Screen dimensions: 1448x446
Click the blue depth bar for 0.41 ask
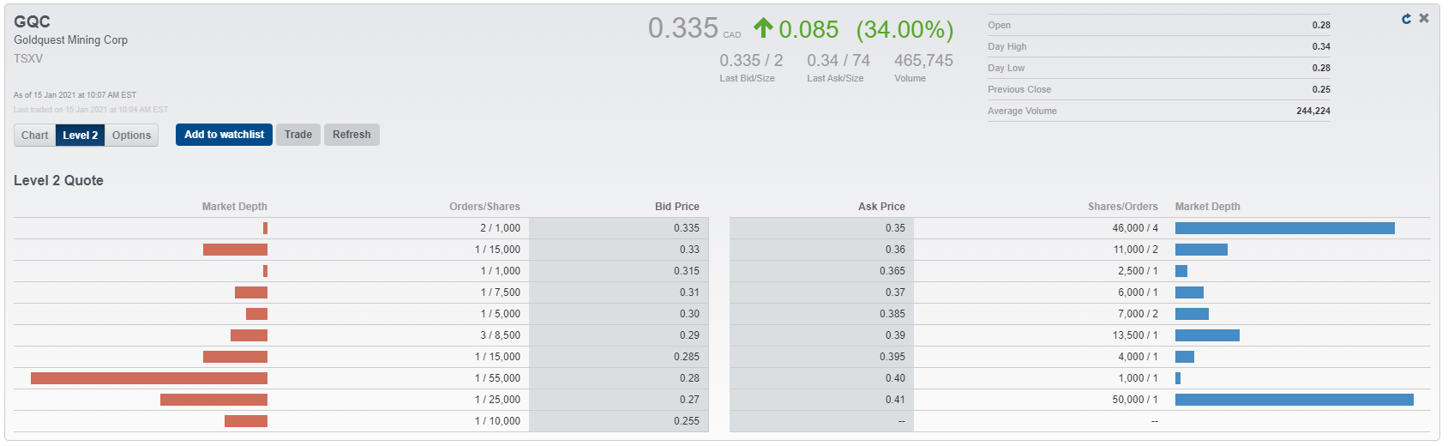pos(1294,400)
